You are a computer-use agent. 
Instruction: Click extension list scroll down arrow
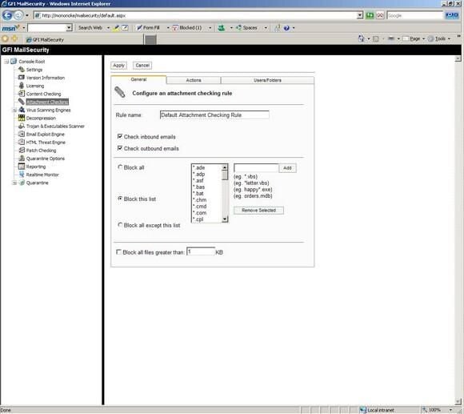coord(225,219)
